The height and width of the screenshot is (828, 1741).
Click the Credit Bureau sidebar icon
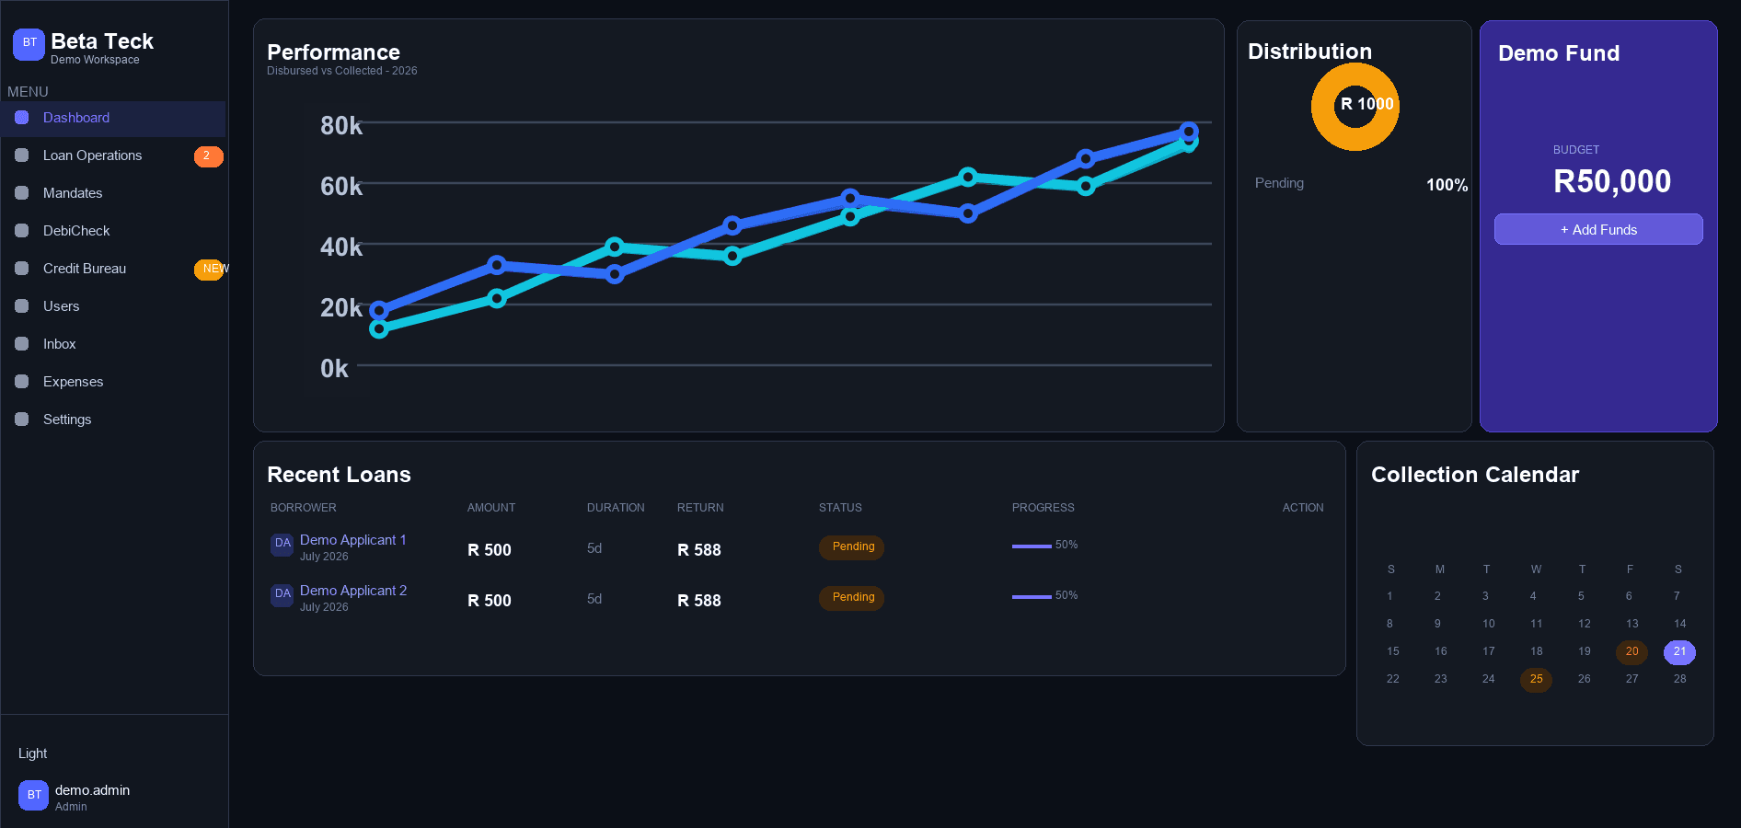tap(22, 269)
